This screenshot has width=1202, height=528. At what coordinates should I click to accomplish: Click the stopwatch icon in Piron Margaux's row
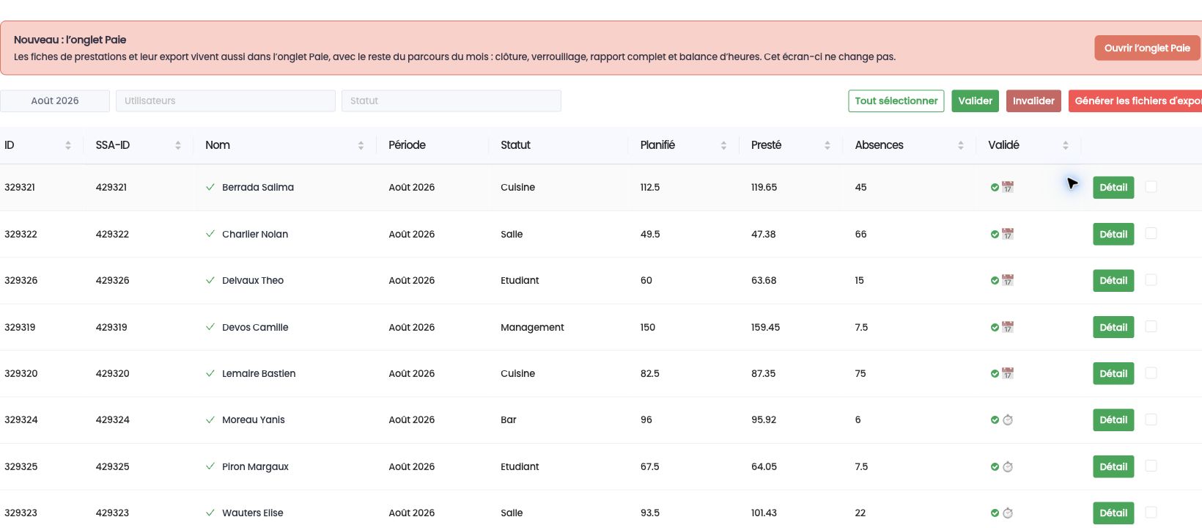click(x=1008, y=466)
